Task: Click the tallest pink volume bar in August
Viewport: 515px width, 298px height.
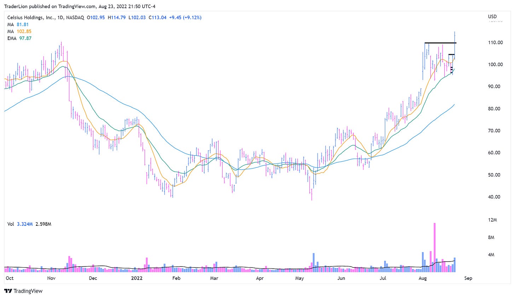Action: pos(434,247)
